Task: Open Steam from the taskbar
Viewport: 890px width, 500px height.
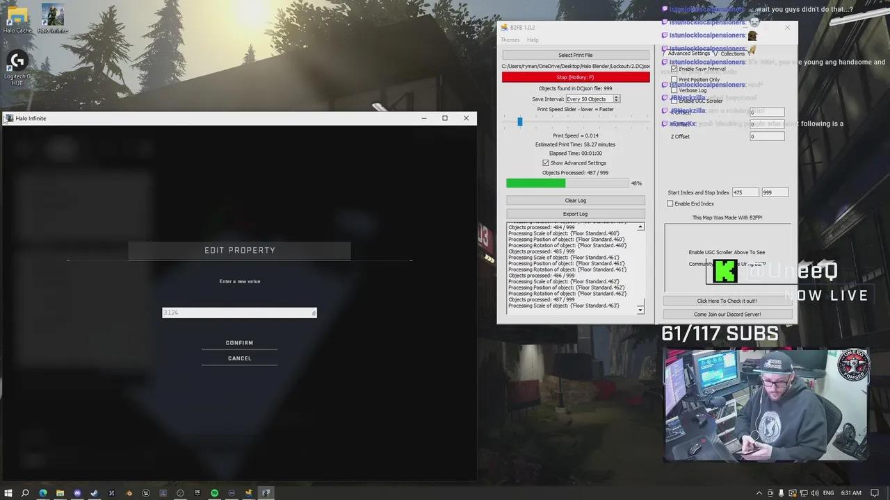Action: click(95, 493)
